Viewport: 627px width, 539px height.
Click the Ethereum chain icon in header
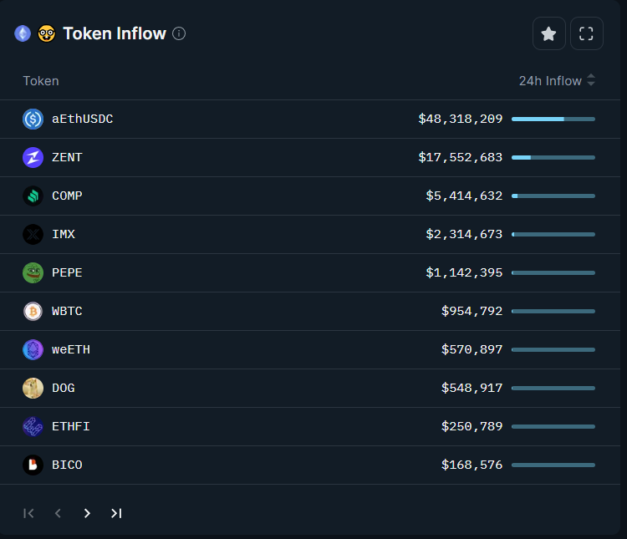[23, 33]
